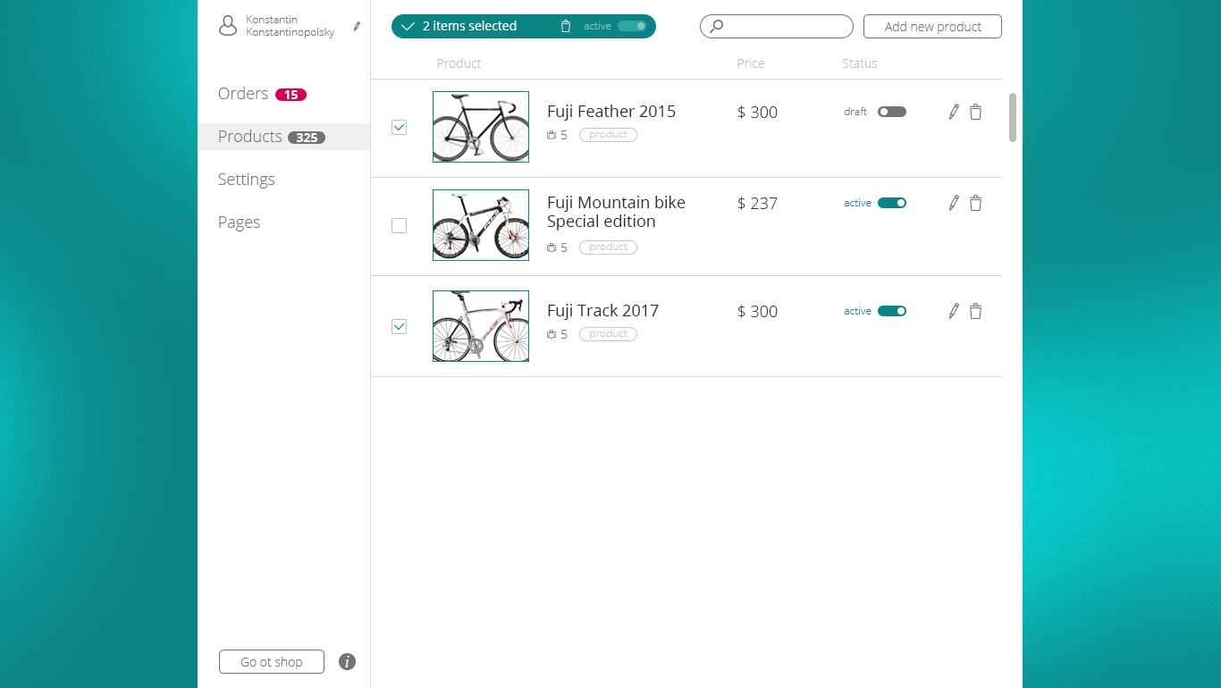Delete selected items using bulk trash icon
Viewport: 1221px width, 688px height.
(565, 26)
